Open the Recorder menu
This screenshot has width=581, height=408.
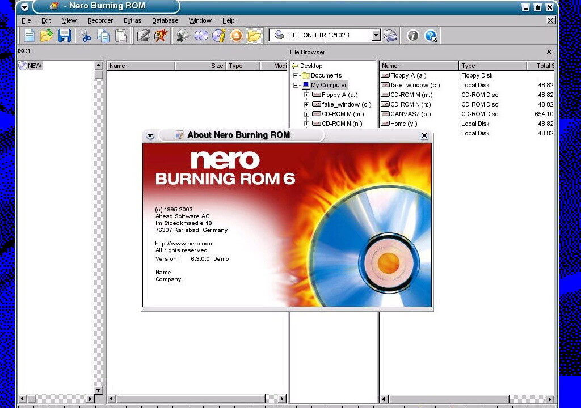click(x=100, y=20)
